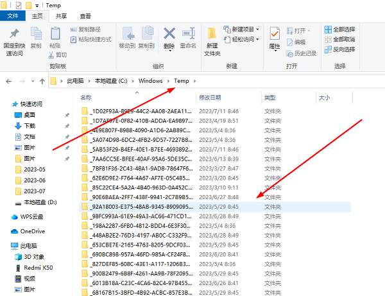Click Windows in the address bar path
The height and width of the screenshot is (296, 385).
click(151, 81)
